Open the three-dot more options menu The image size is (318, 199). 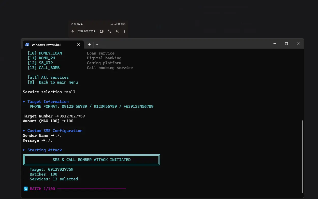click(x=125, y=31)
